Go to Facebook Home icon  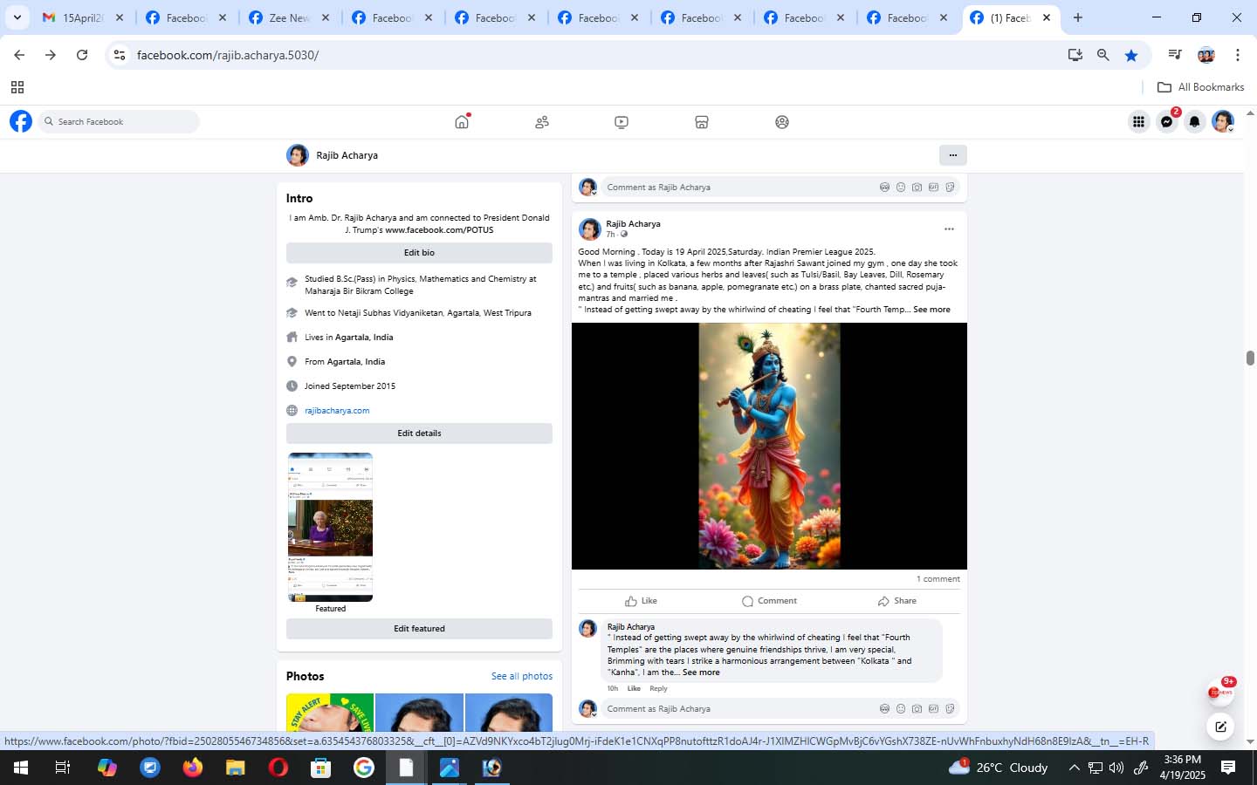pyautogui.click(x=462, y=122)
